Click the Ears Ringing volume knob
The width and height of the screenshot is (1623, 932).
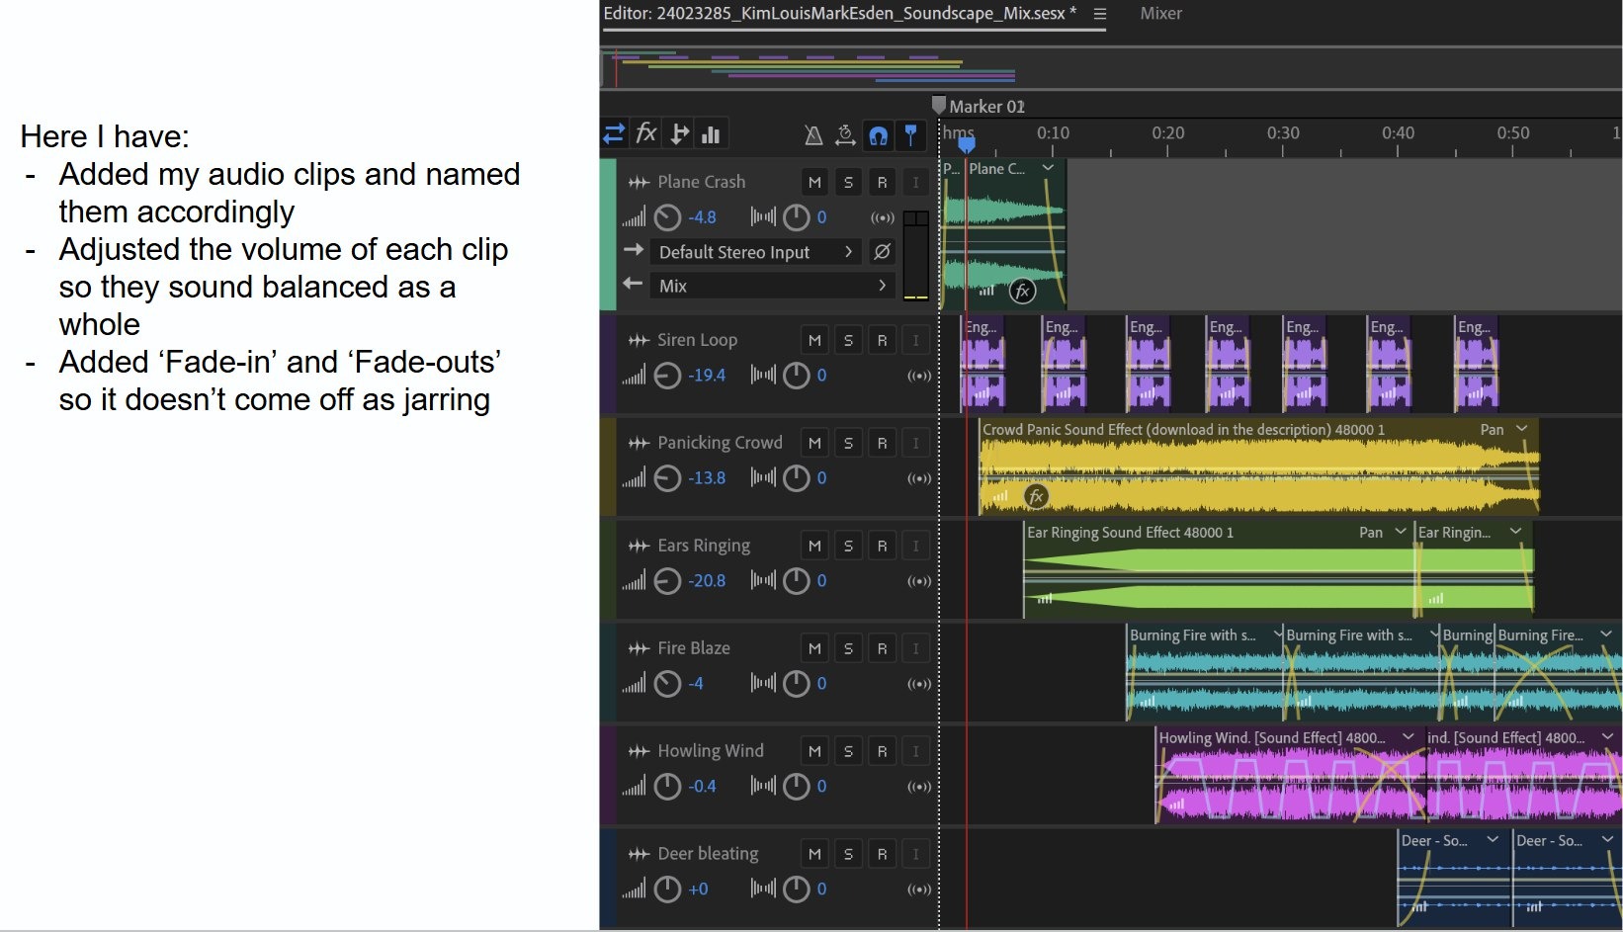coord(668,581)
